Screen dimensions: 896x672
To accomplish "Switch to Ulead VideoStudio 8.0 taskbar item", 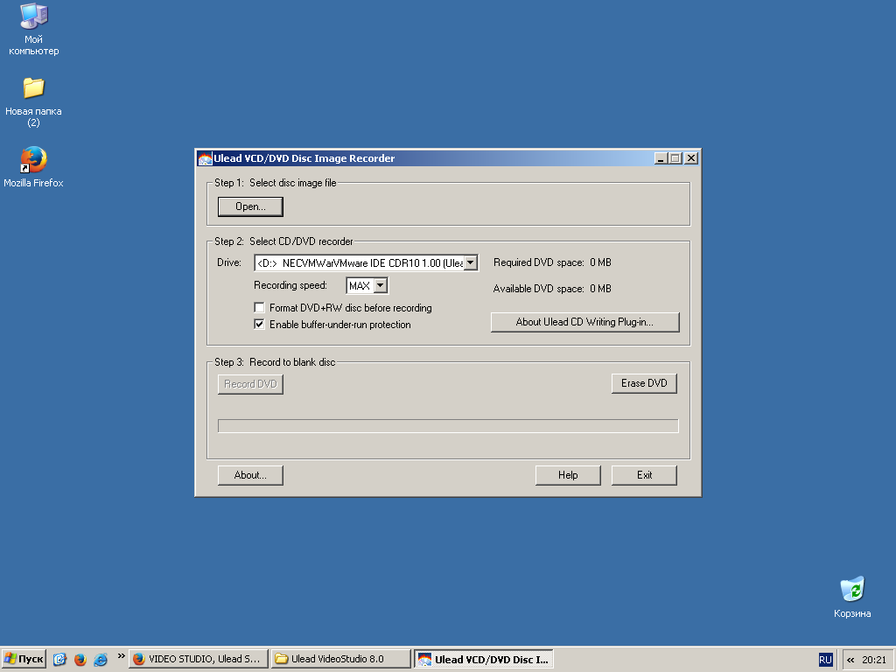I will [340, 659].
